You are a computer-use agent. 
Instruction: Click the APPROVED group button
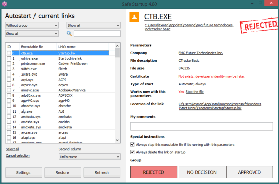point(250,172)
